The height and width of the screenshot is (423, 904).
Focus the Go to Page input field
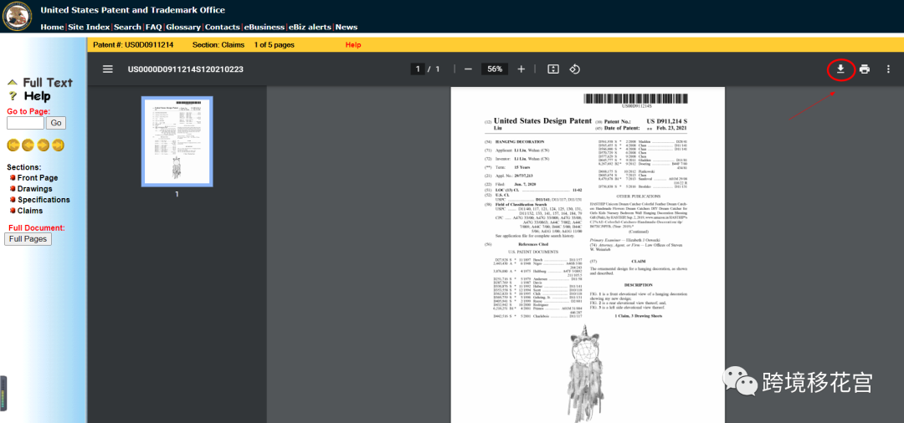pos(25,123)
